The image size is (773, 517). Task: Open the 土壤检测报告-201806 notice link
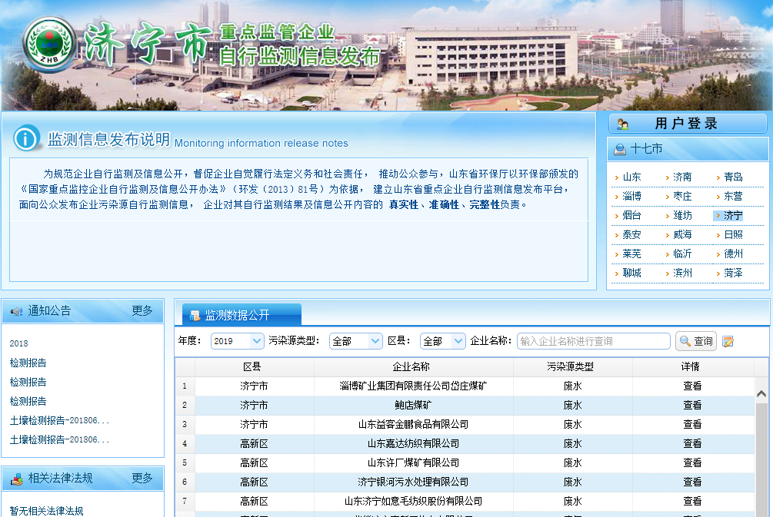point(59,420)
